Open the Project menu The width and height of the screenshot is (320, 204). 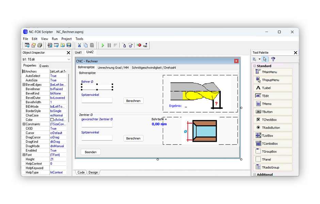[66, 39]
